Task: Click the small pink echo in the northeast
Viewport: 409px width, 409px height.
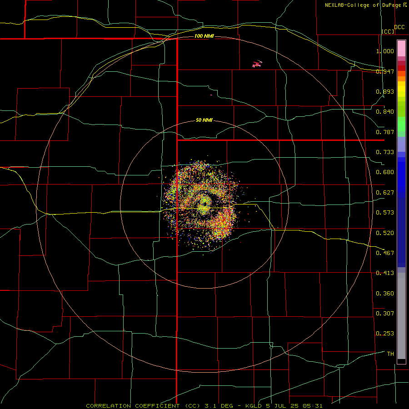Action: pyautogui.click(x=257, y=64)
